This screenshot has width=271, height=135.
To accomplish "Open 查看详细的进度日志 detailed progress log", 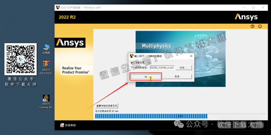I will click(x=107, y=106).
